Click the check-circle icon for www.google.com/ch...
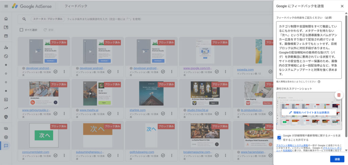Screen dimensions: 348x165 point(217,71)
